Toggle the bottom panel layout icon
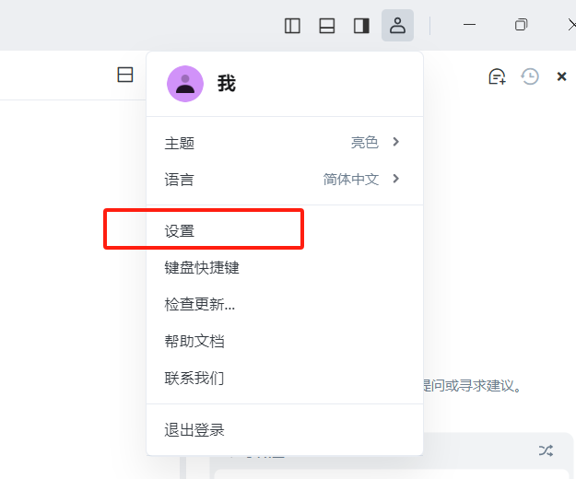This screenshot has height=479, width=576. pos(326,26)
